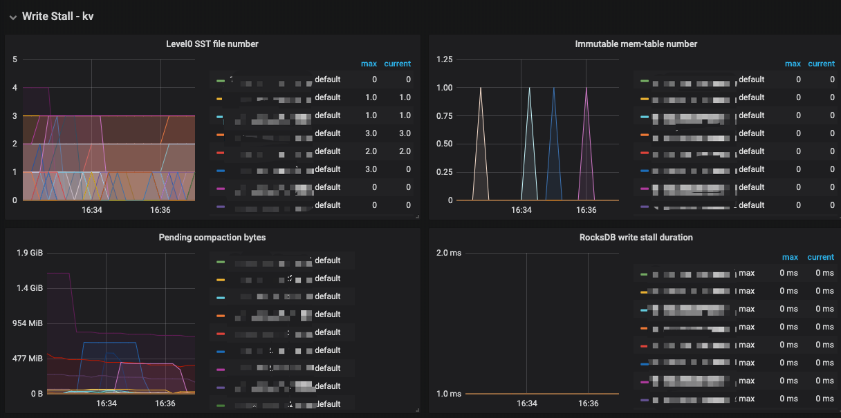The width and height of the screenshot is (841, 418).
Task: Change cyan series color in Pending compaction legend
Action: point(221,297)
